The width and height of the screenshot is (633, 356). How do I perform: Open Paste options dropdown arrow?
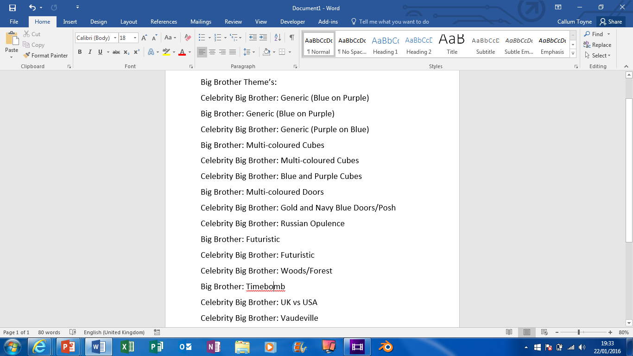pos(12,57)
